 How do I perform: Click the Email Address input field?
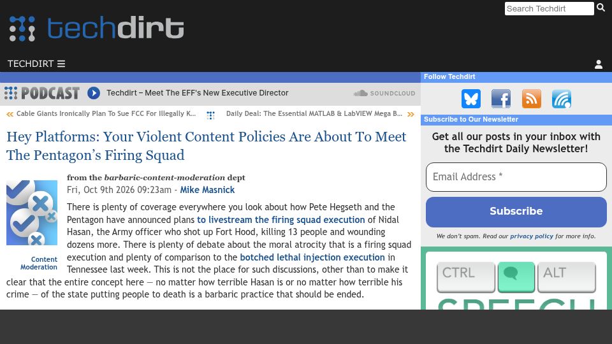(516, 177)
